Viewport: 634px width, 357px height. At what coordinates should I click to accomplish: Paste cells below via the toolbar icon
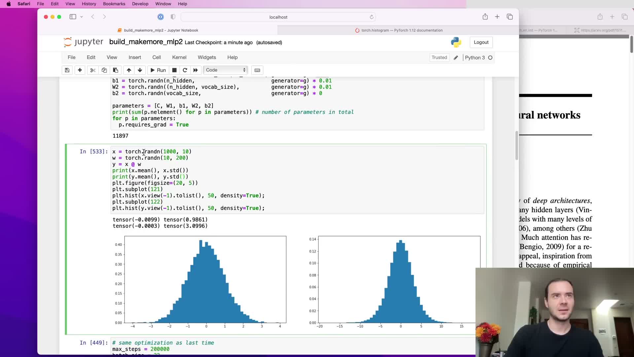click(116, 70)
